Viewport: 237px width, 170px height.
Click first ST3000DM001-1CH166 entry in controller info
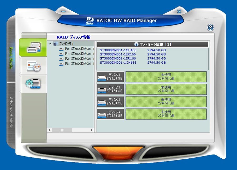(x=118, y=50)
